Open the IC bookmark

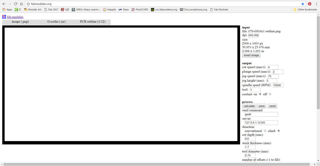[x=18, y=10]
